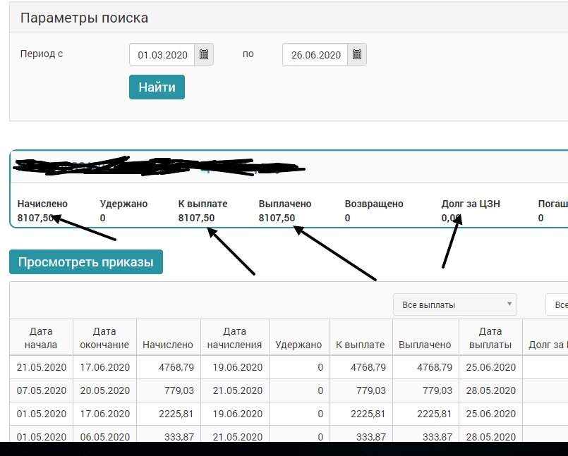Open the Просмотреть приказы button
Screen dimensions: 568x456
click(x=86, y=261)
